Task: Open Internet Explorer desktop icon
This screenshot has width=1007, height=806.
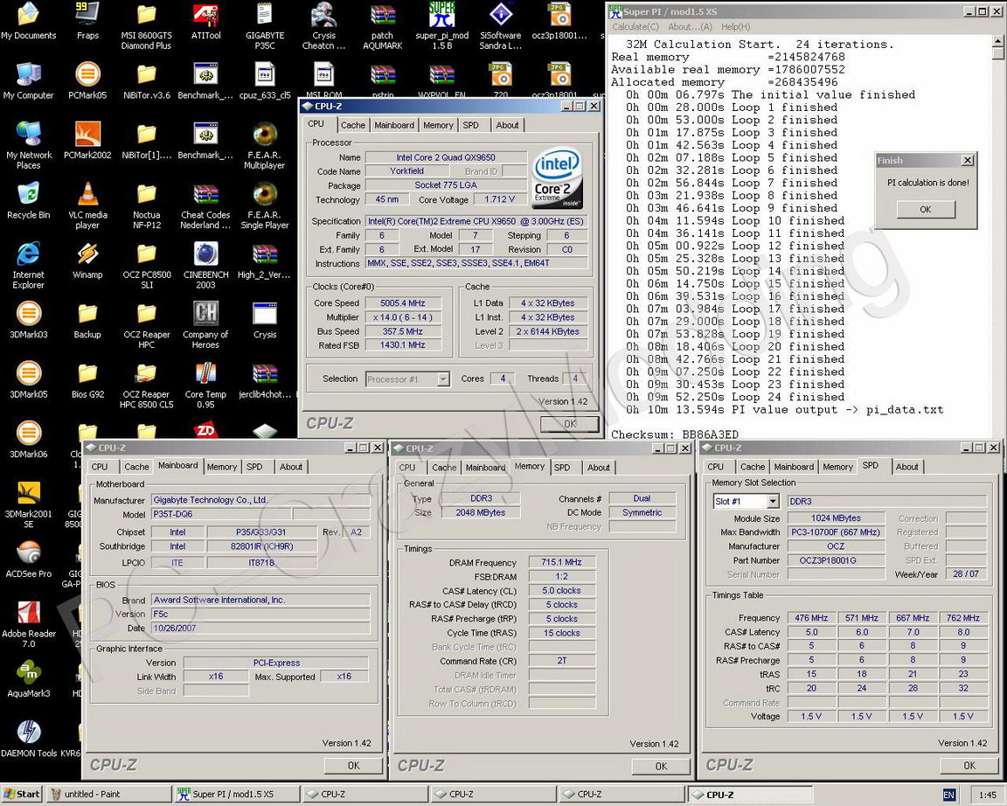Action: click(28, 265)
